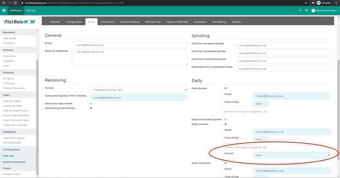
Task: Open the Payment Methods tab
Action: click(177, 22)
